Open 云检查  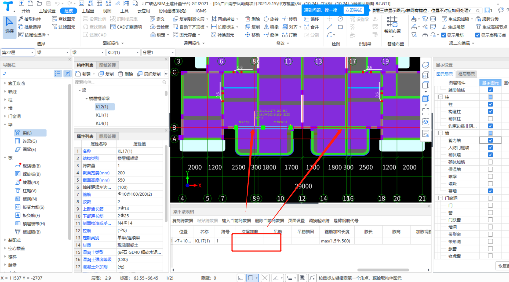(159, 27)
